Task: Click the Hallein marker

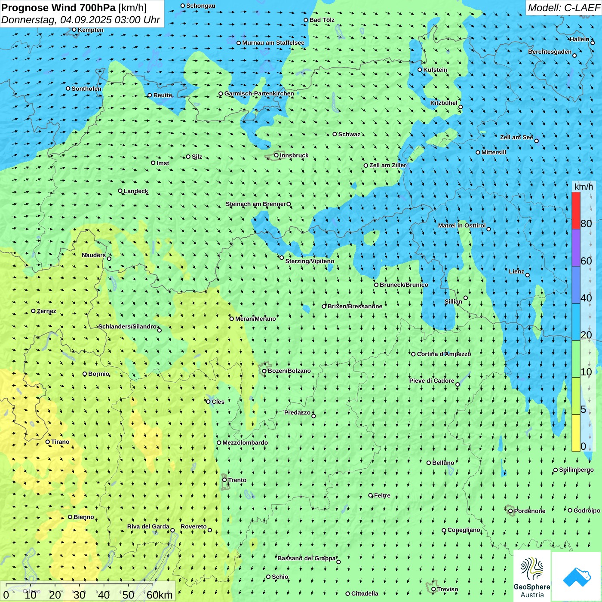Action: point(593,43)
